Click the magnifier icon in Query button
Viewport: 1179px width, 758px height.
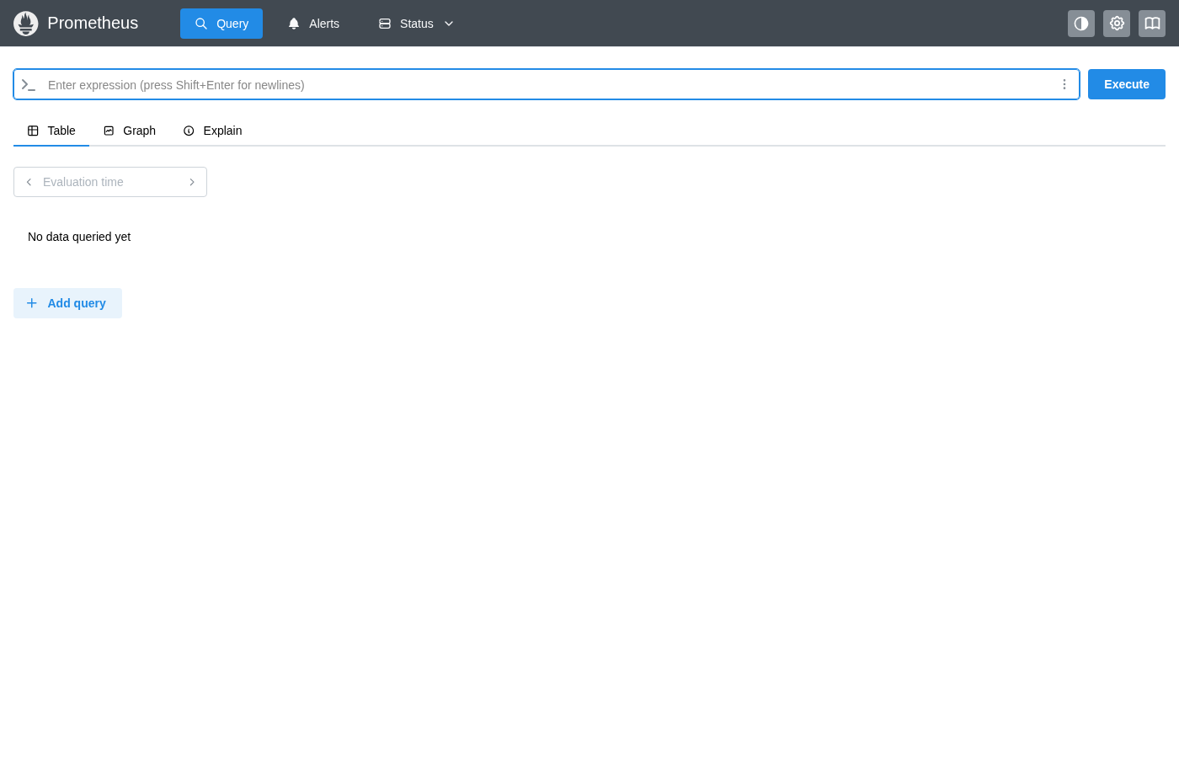[x=201, y=24]
